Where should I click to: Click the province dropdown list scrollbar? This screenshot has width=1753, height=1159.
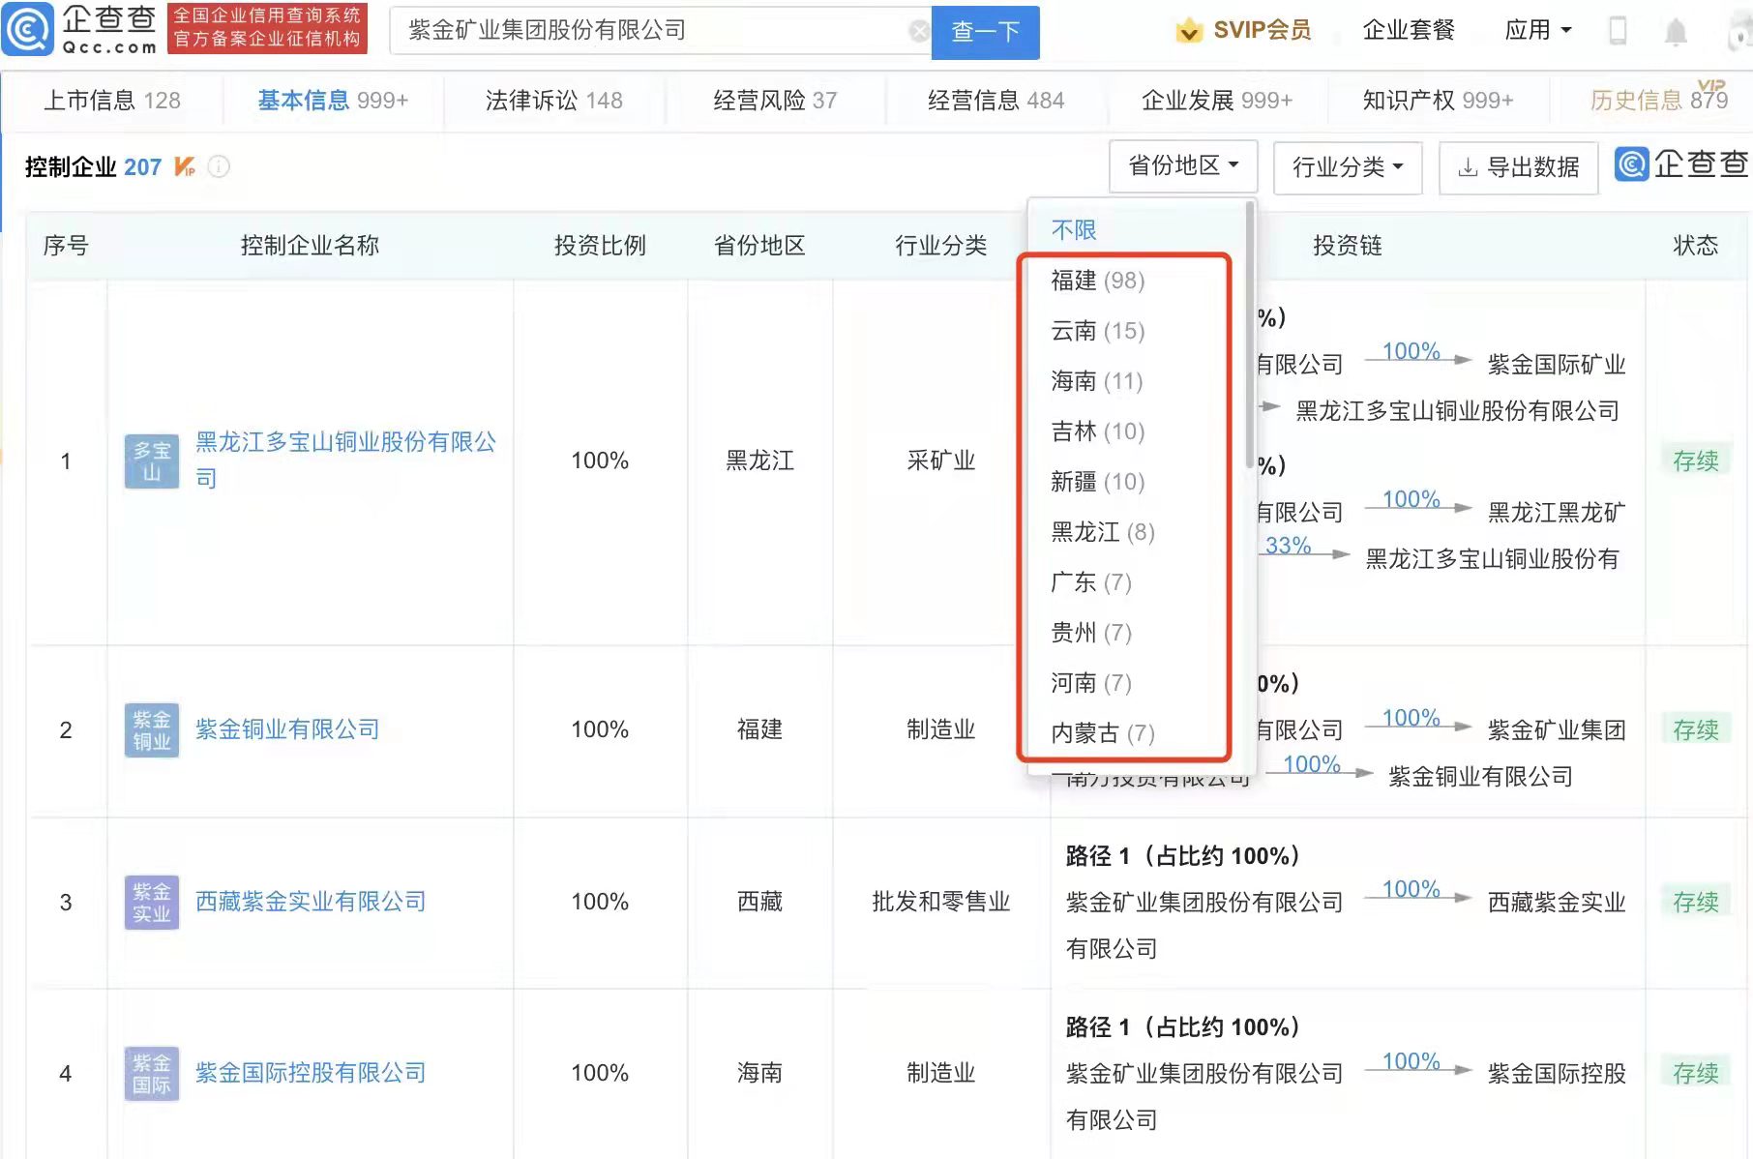pos(1250,334)
